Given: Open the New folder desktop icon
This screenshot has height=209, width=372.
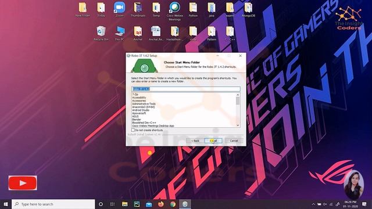Looking at the screenshot, I should 83,9.
